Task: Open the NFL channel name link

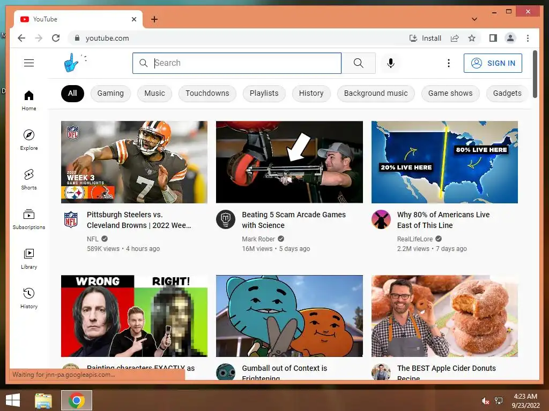Action: point(93,239)
